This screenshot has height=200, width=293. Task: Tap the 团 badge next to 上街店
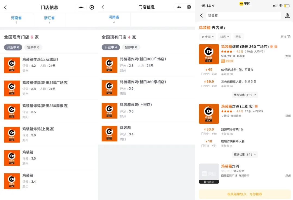point(256,106)
